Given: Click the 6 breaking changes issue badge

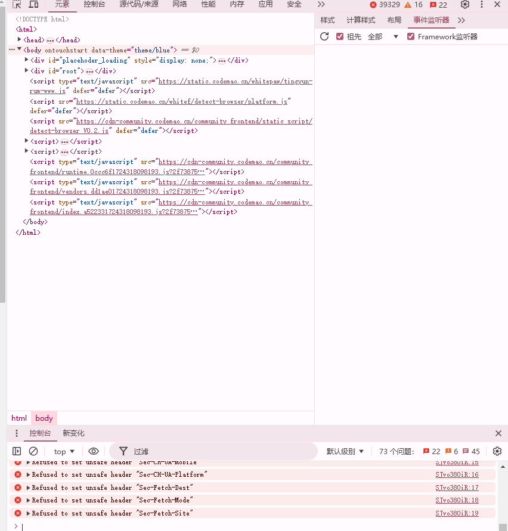Looking at the screenshot, I should [x=452, y=451].
